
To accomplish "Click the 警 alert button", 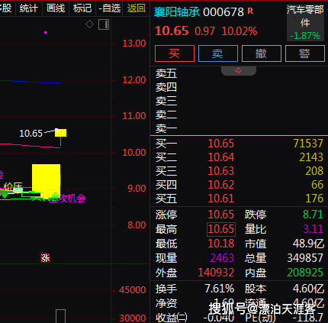I will point(305,53).
